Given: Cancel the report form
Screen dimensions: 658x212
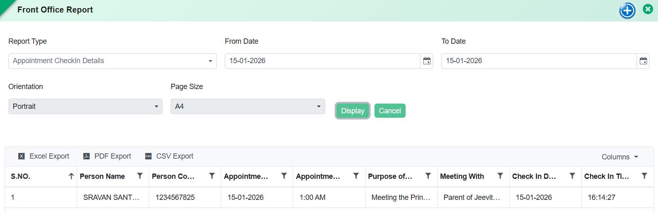Looking at the screenshot, I should [x=390, y=111].
